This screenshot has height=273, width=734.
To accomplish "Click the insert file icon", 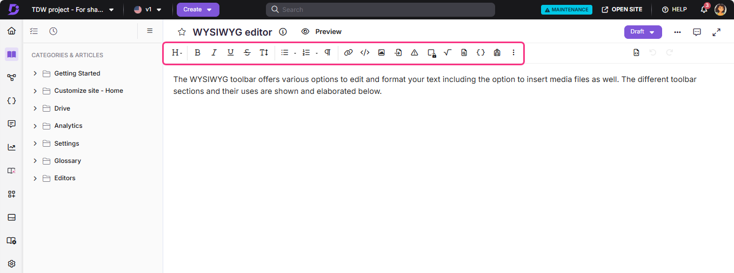I will 398,52.
